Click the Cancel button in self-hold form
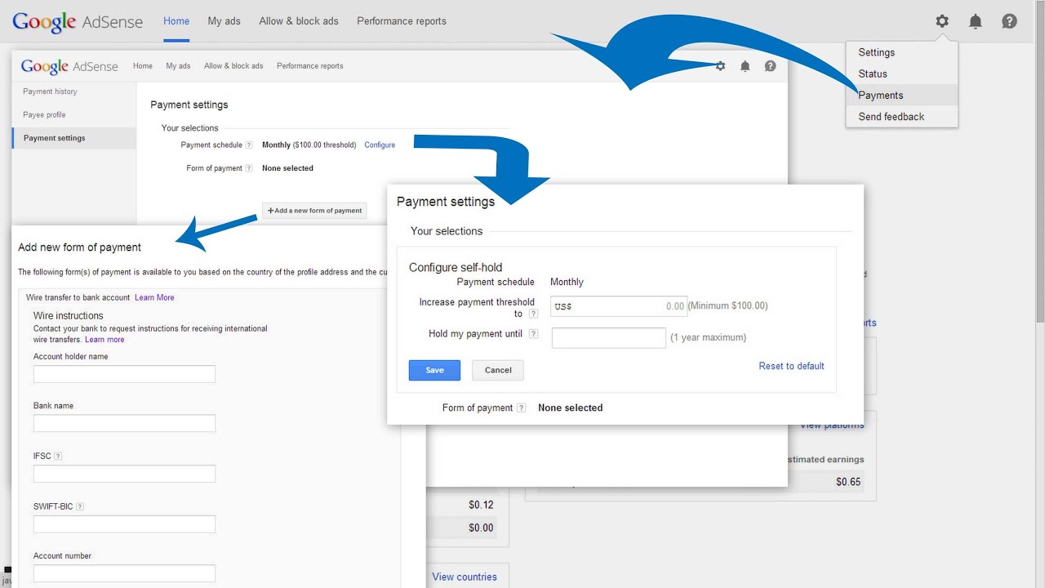 [x=498, y=370]
